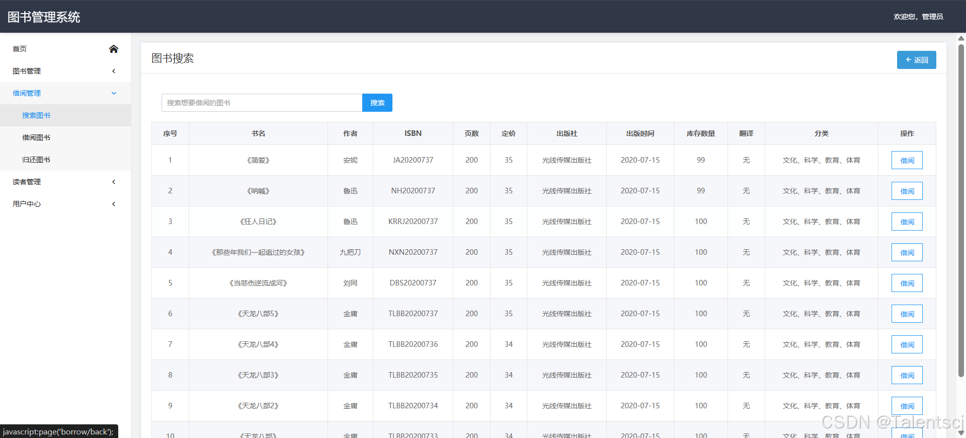Click the page vertical scrollbar

coord(961,210)
